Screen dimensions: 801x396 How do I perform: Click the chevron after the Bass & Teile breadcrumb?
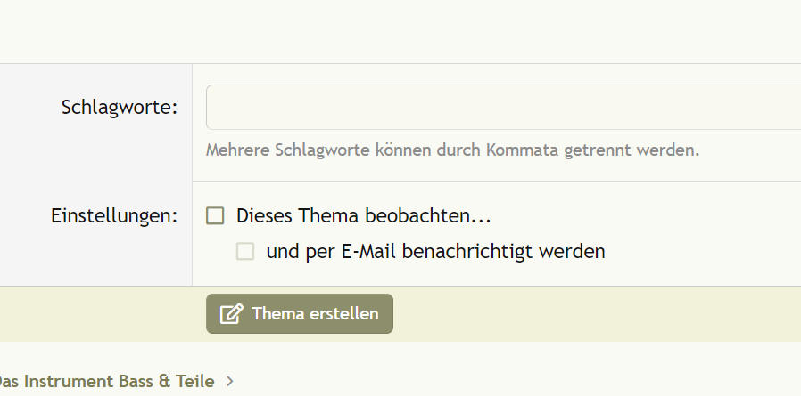[230, 382]
